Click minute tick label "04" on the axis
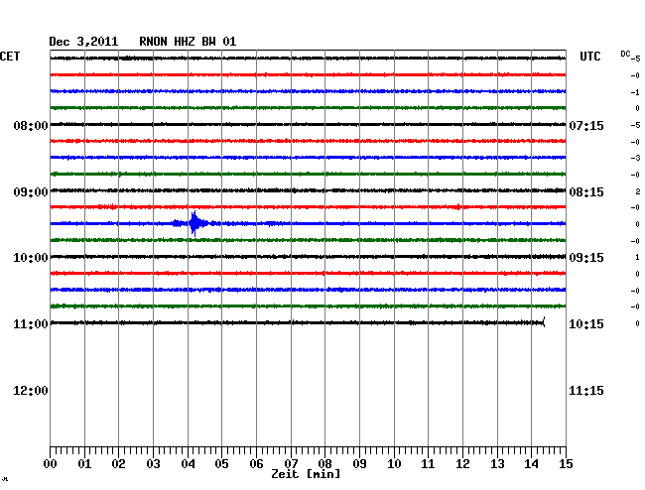 click(x=188, y=464)
